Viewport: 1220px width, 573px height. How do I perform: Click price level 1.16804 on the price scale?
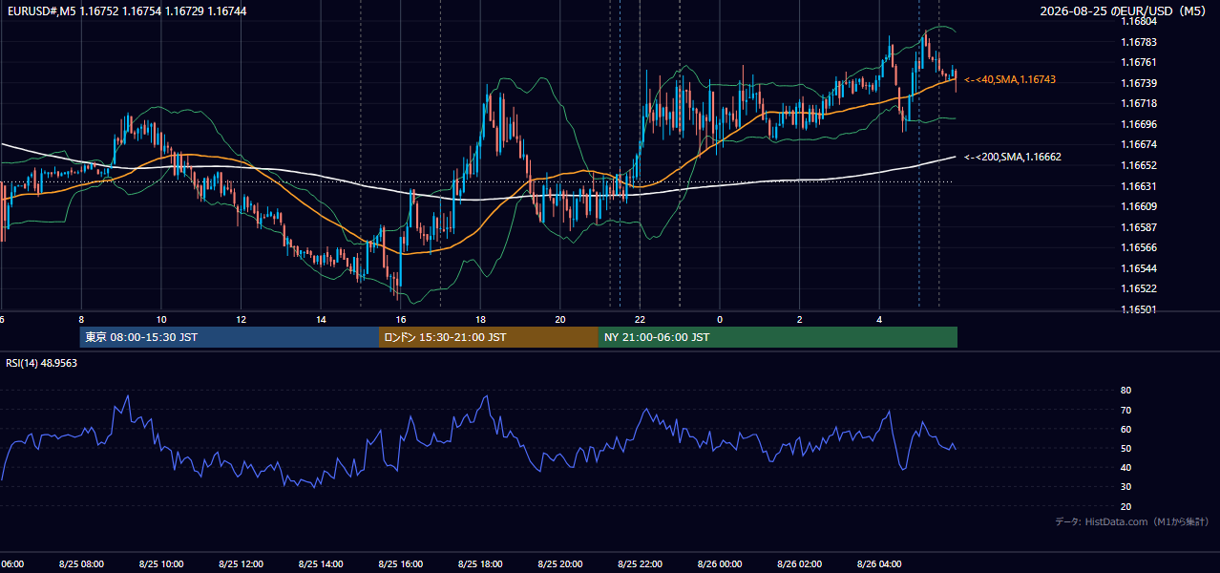pos(1138,21)
